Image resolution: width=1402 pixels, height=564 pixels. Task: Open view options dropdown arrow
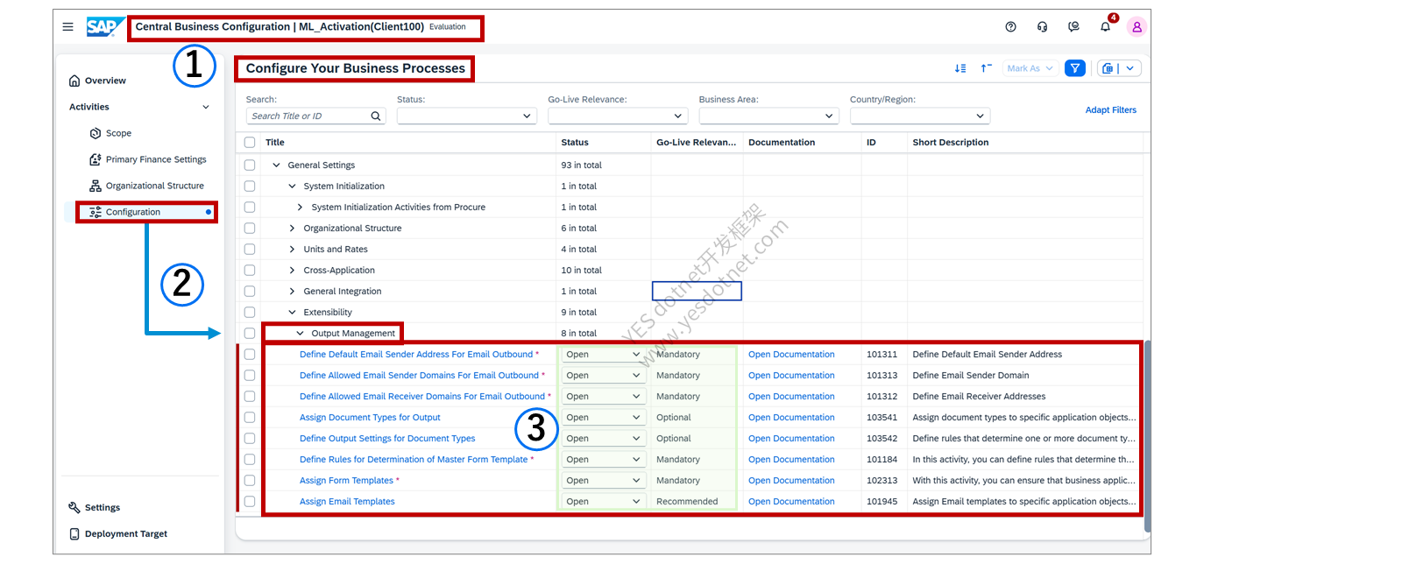click(x=1130, y=68)
